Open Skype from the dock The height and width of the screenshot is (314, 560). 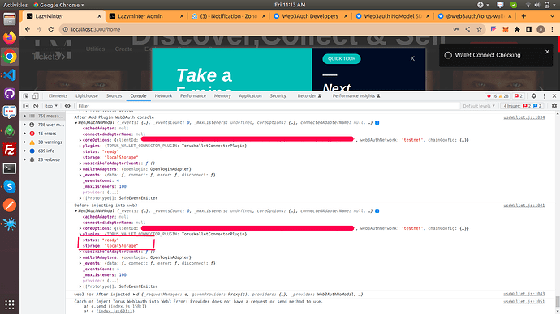pos(10,187)
